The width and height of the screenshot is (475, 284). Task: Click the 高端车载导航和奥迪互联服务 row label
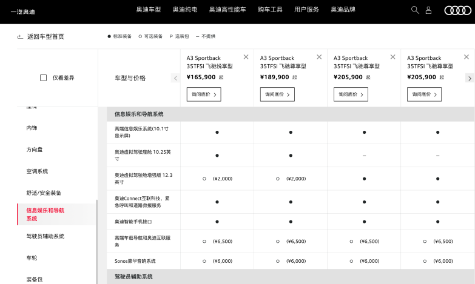[143, 242]
